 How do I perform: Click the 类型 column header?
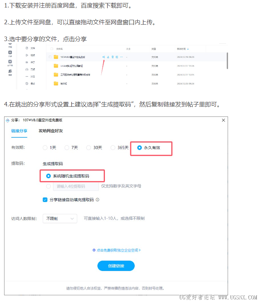153,49
